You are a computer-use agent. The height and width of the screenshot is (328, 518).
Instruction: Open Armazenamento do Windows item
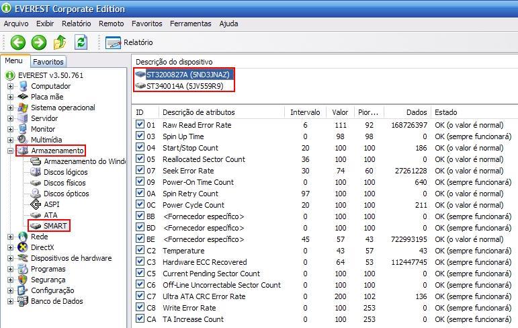click(84, 161)
